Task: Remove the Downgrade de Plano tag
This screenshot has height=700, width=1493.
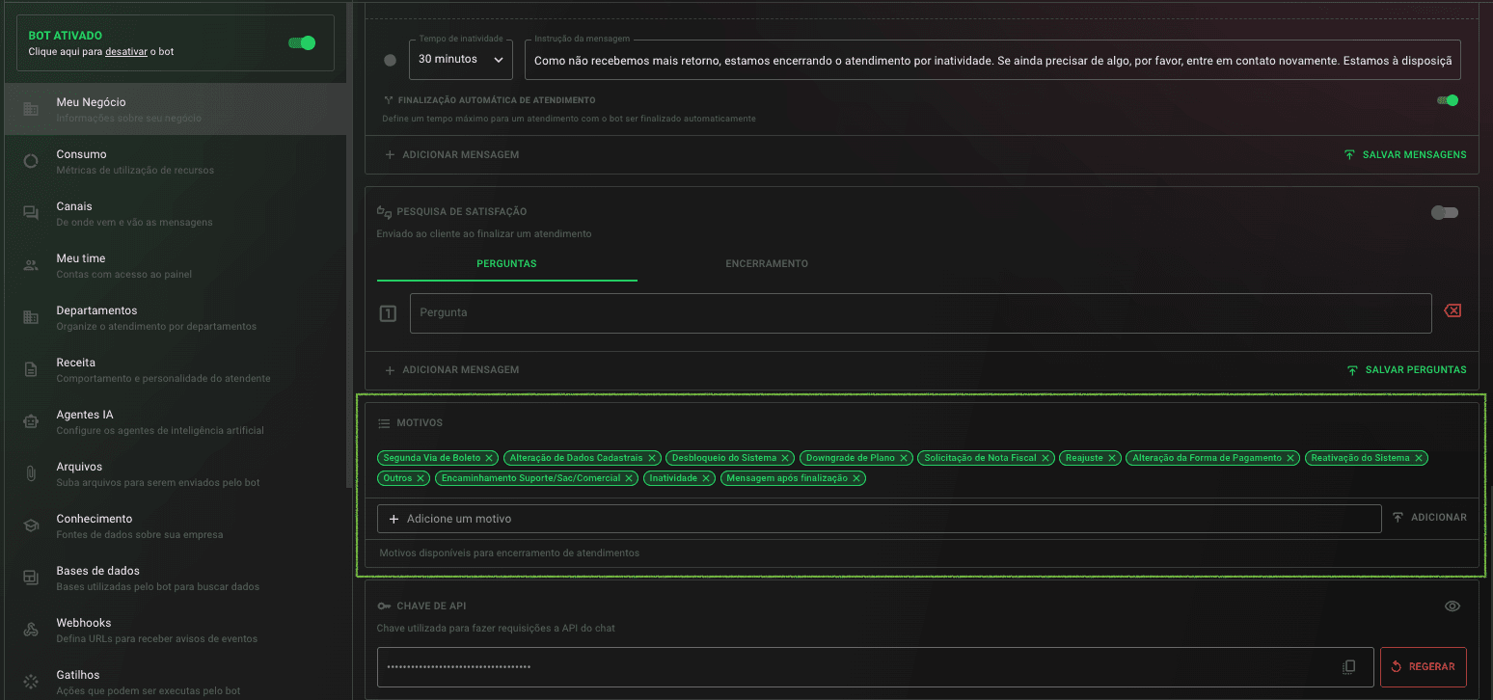Action: point(904,458)
